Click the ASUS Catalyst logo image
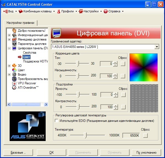165x158 pixels. [x=28, y=126]
